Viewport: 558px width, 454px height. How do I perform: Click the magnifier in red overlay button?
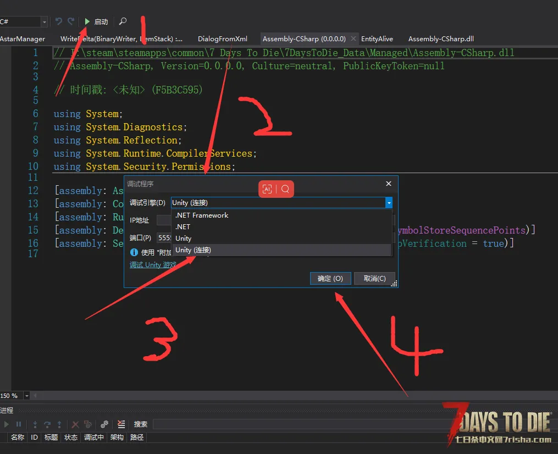pos(285,189)
